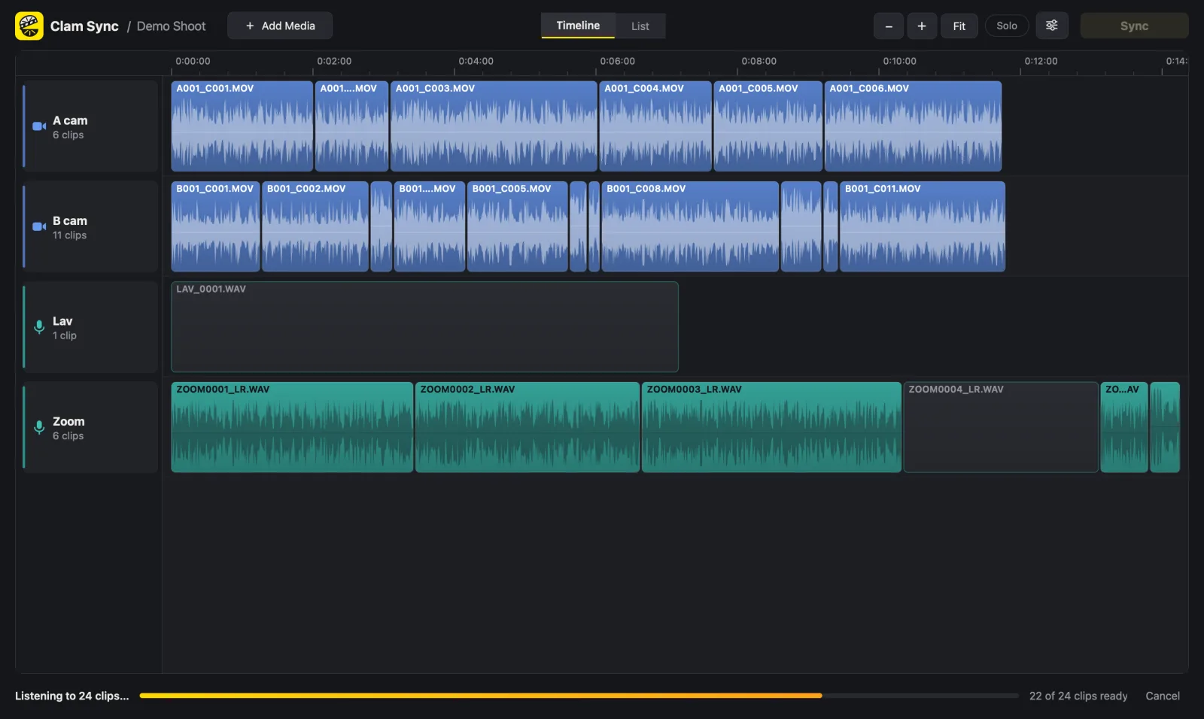This screenshot has height=719, width=1204.
Task: Select the A cam track header
Action: pos(90,126)
